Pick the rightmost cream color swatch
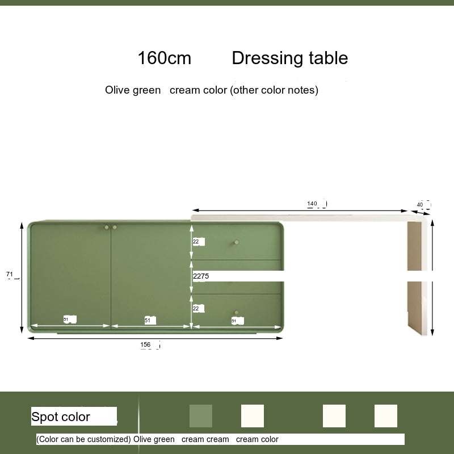Image resolution: width=454 pixels, height=454 pixels. tap(386, 416)
